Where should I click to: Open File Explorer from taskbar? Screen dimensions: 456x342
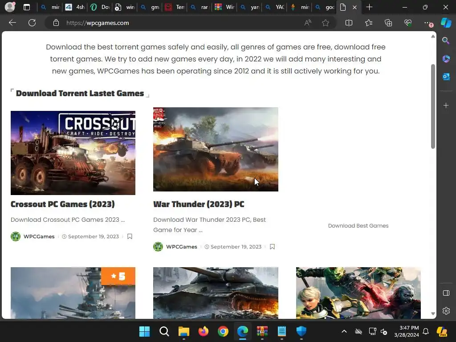pyautogui.click(x=184, y=331)
